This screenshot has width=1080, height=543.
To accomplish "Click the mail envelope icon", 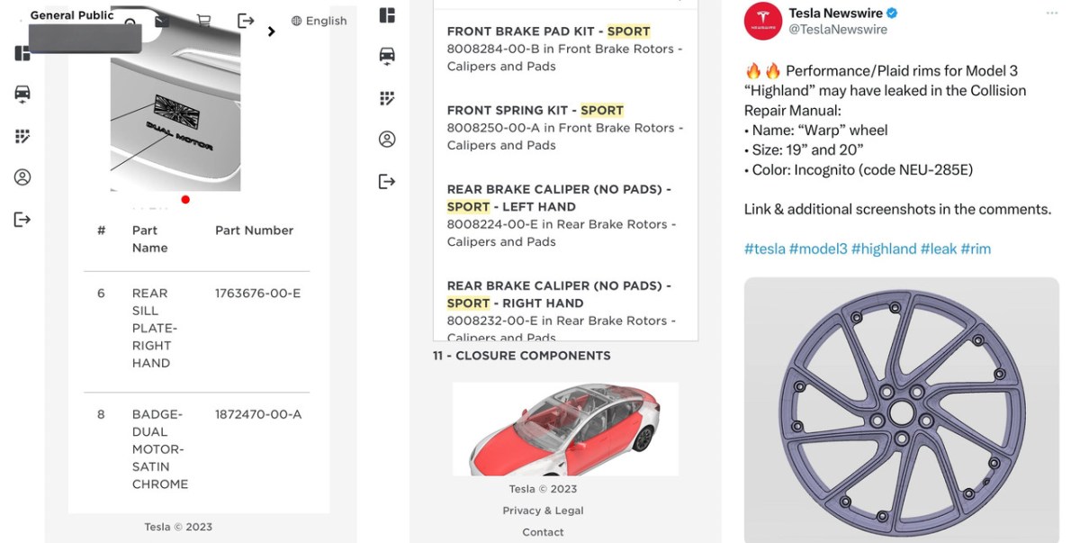I will [162, 21].
